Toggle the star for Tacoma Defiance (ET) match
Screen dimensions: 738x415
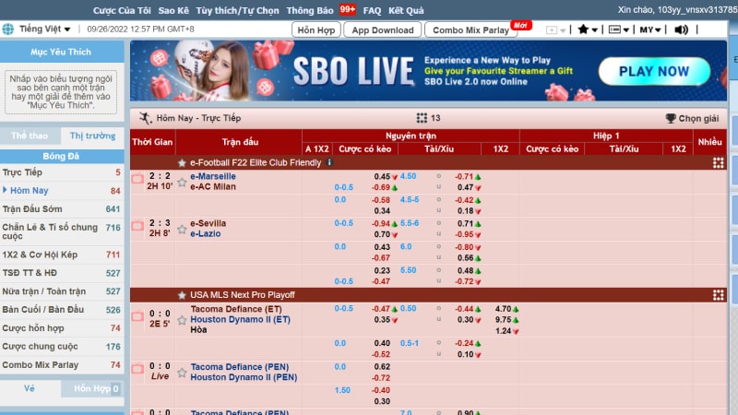click(x=182, y=320)
